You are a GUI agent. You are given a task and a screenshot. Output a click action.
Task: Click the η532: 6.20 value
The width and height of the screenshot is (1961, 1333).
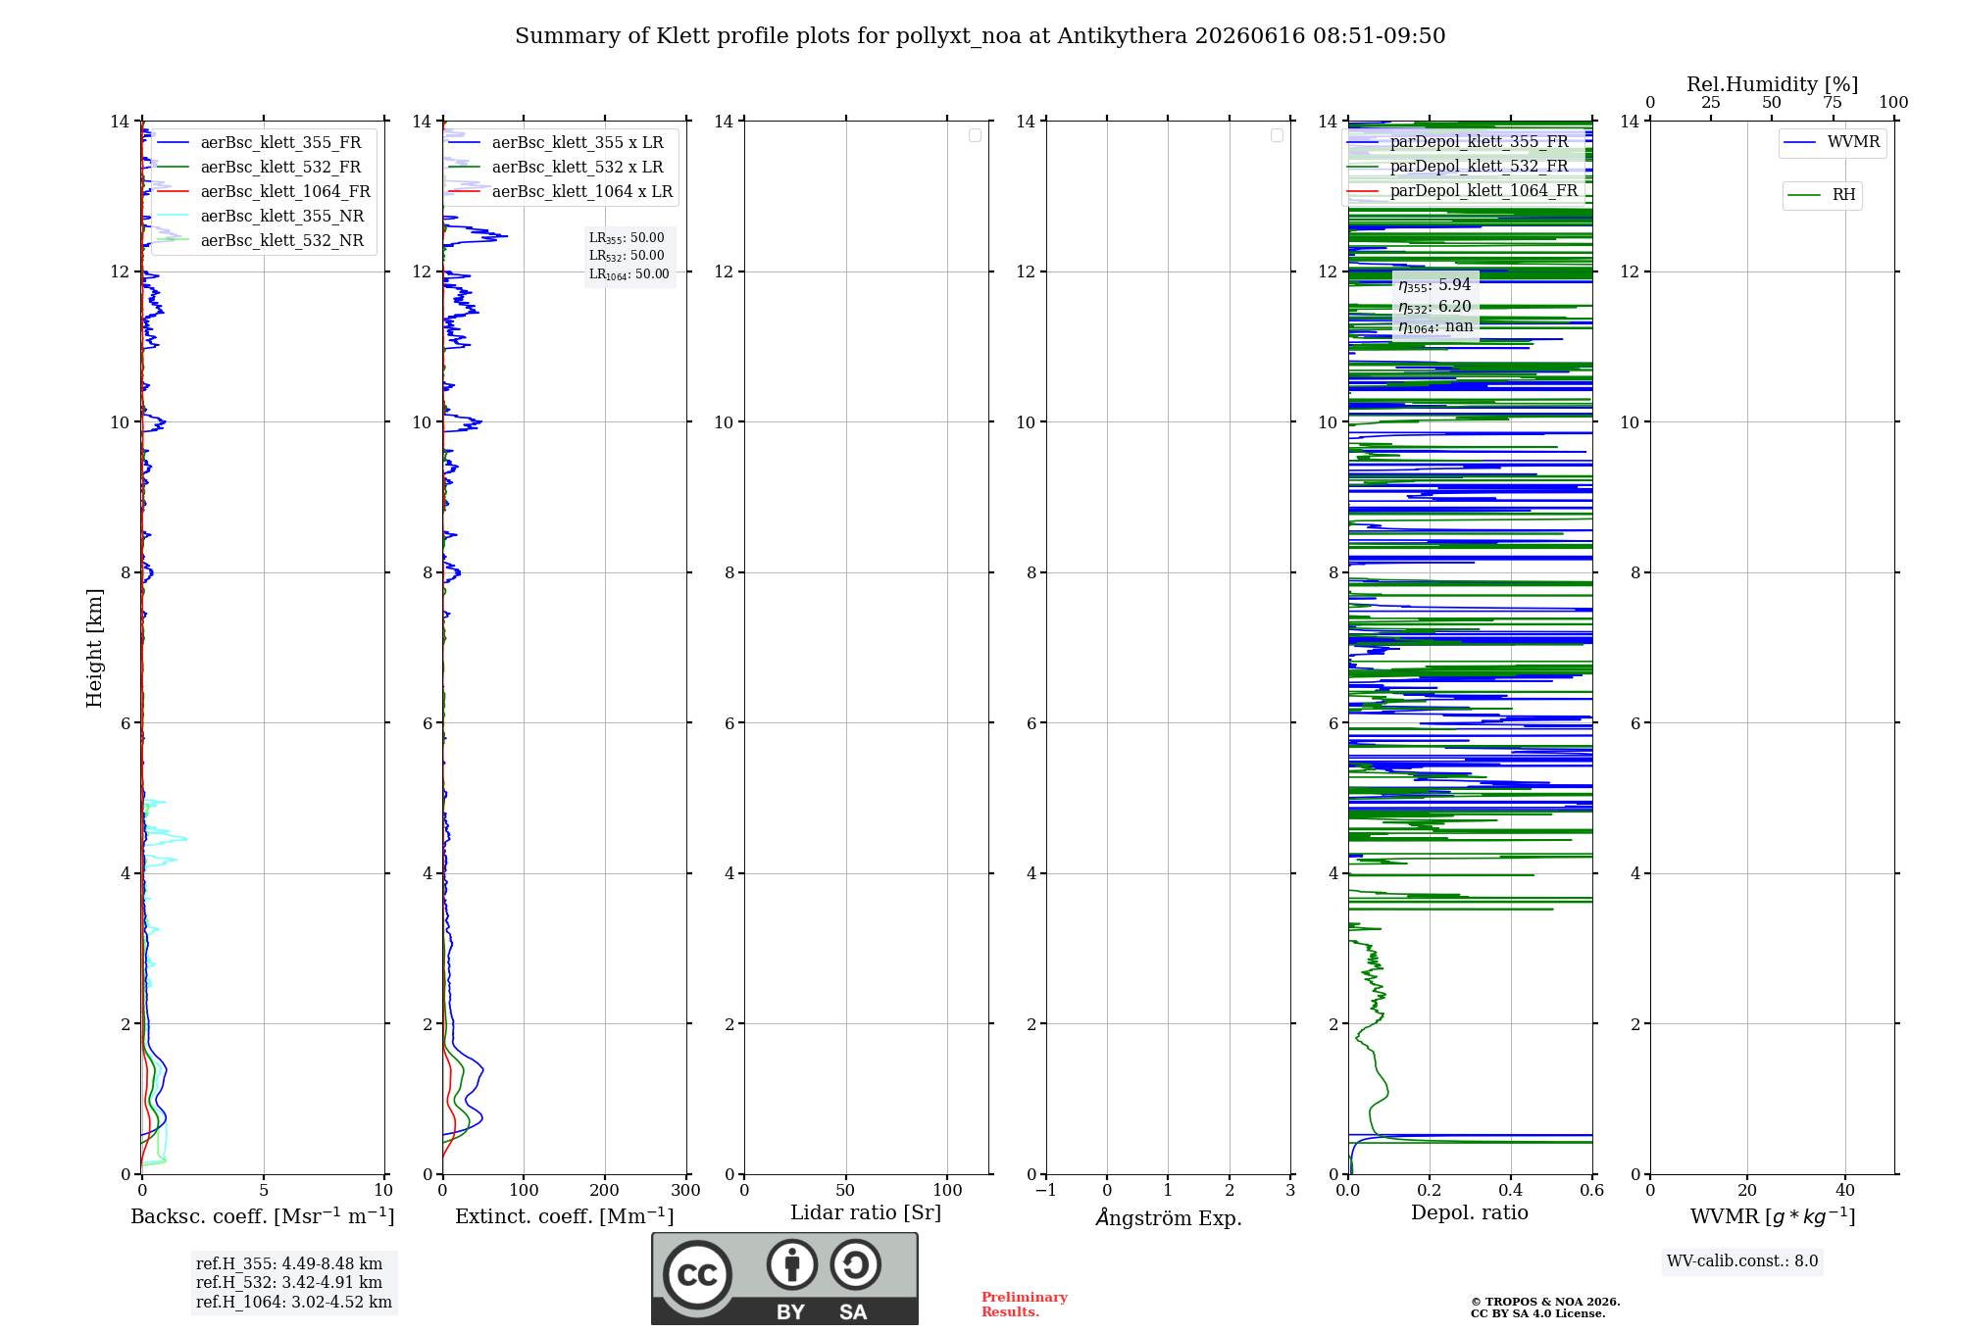click(1434, 307)
